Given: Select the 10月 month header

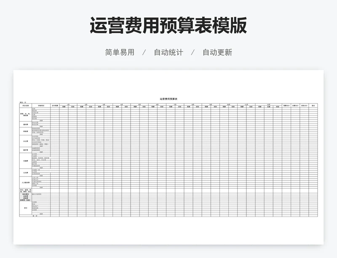Looking at the screenshot, I should (x=229, y=104).
